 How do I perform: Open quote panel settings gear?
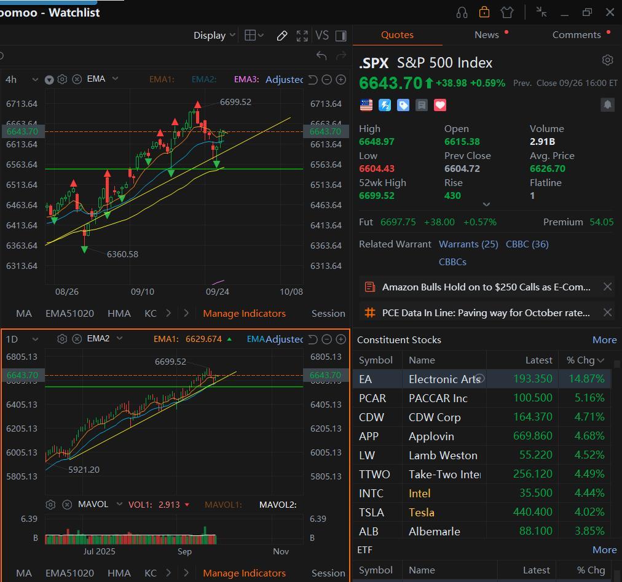point(607,60)
